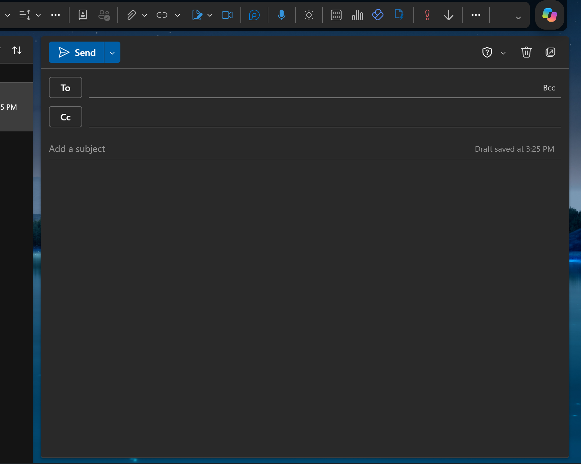Click the encryption shield icon
This screenshot has width=581, height=464.
coord(487,52)
